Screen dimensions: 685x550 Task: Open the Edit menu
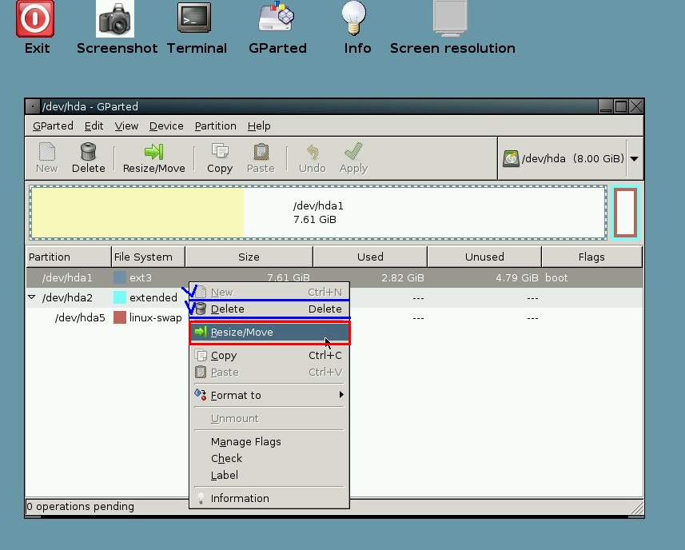pyautogui.click(x=94, y=126)
